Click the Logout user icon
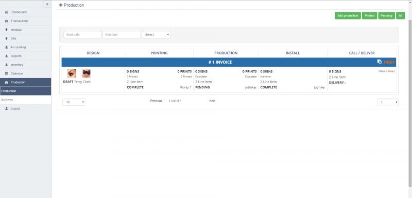Screen dimensions: 412x198 [7, 109]
